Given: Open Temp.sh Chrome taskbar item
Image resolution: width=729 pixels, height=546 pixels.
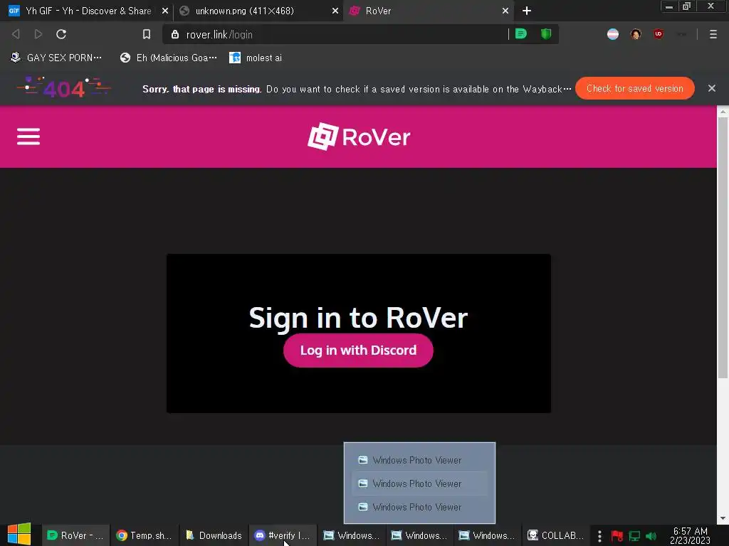Looking at the screenshot, I should coord(144,535).
